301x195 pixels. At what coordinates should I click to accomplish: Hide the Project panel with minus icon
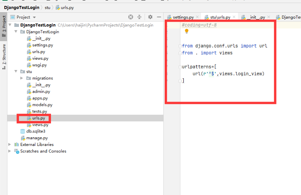tap(159, 17)
